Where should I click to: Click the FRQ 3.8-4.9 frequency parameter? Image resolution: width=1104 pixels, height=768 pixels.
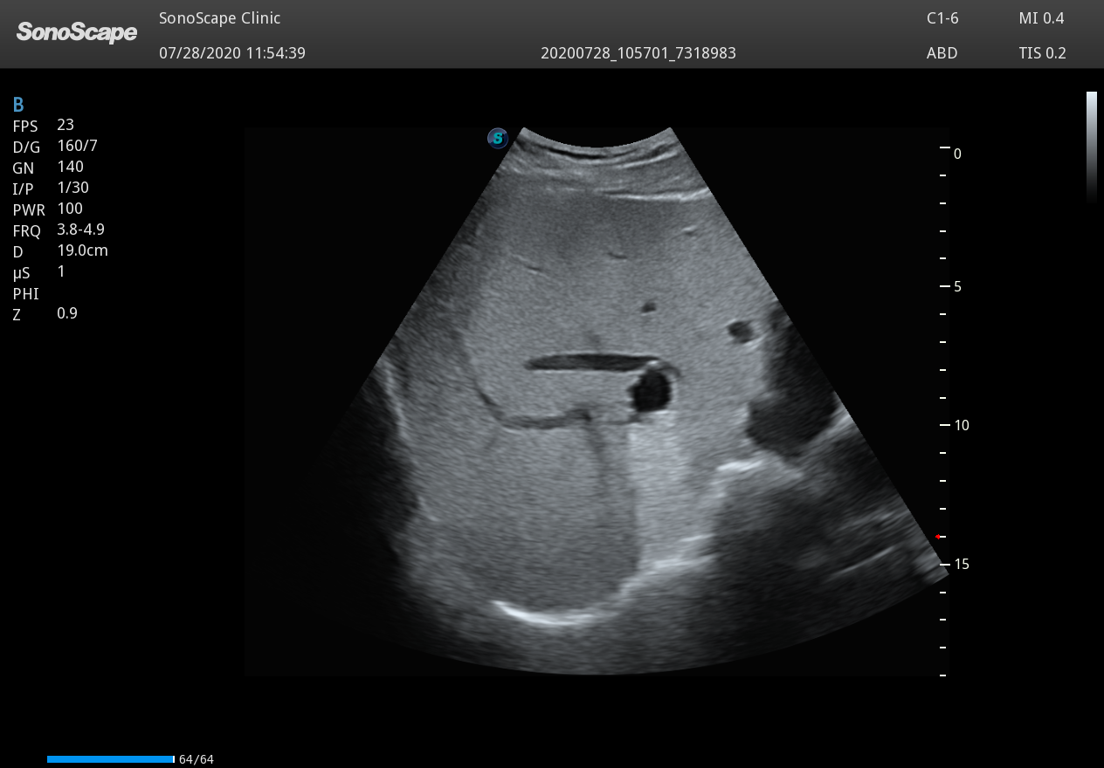58,230
